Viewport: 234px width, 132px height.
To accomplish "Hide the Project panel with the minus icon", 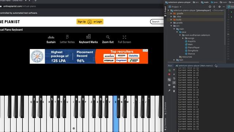I will 224,7.
